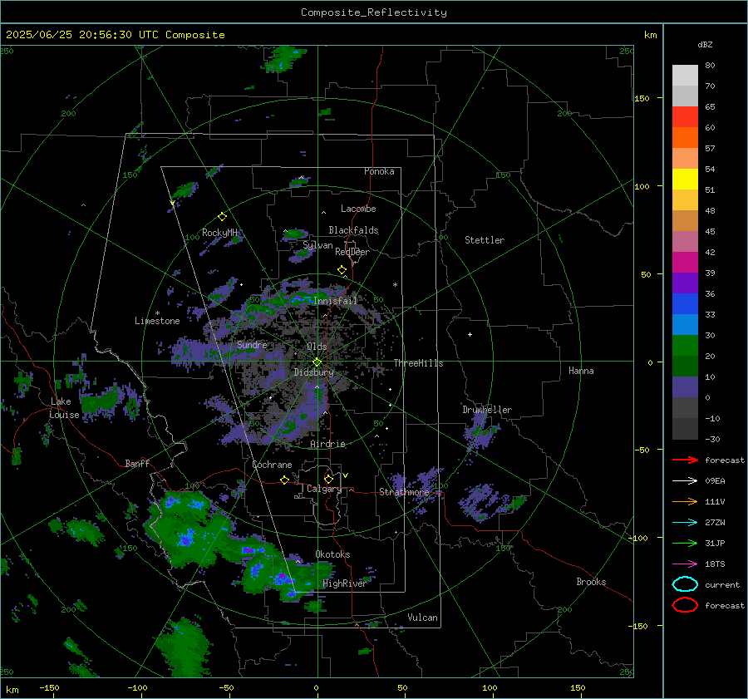Image resolution: width=748 pixels, height=699 pixels.
Task: Click the 'Innisfail' city label
Action: 335,301
